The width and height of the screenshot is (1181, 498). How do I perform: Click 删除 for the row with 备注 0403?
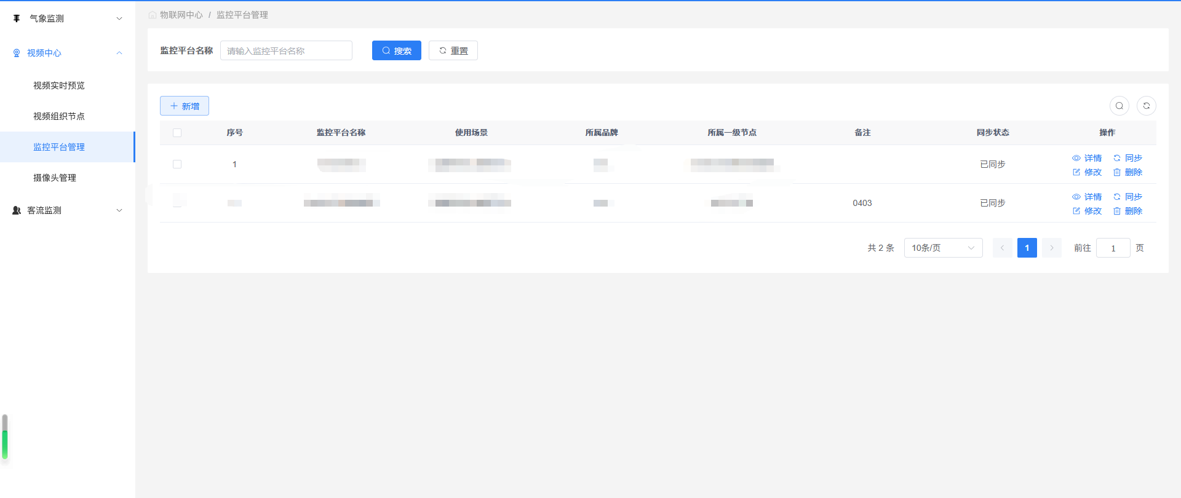pyautogui.click(x=1127, y=211)
